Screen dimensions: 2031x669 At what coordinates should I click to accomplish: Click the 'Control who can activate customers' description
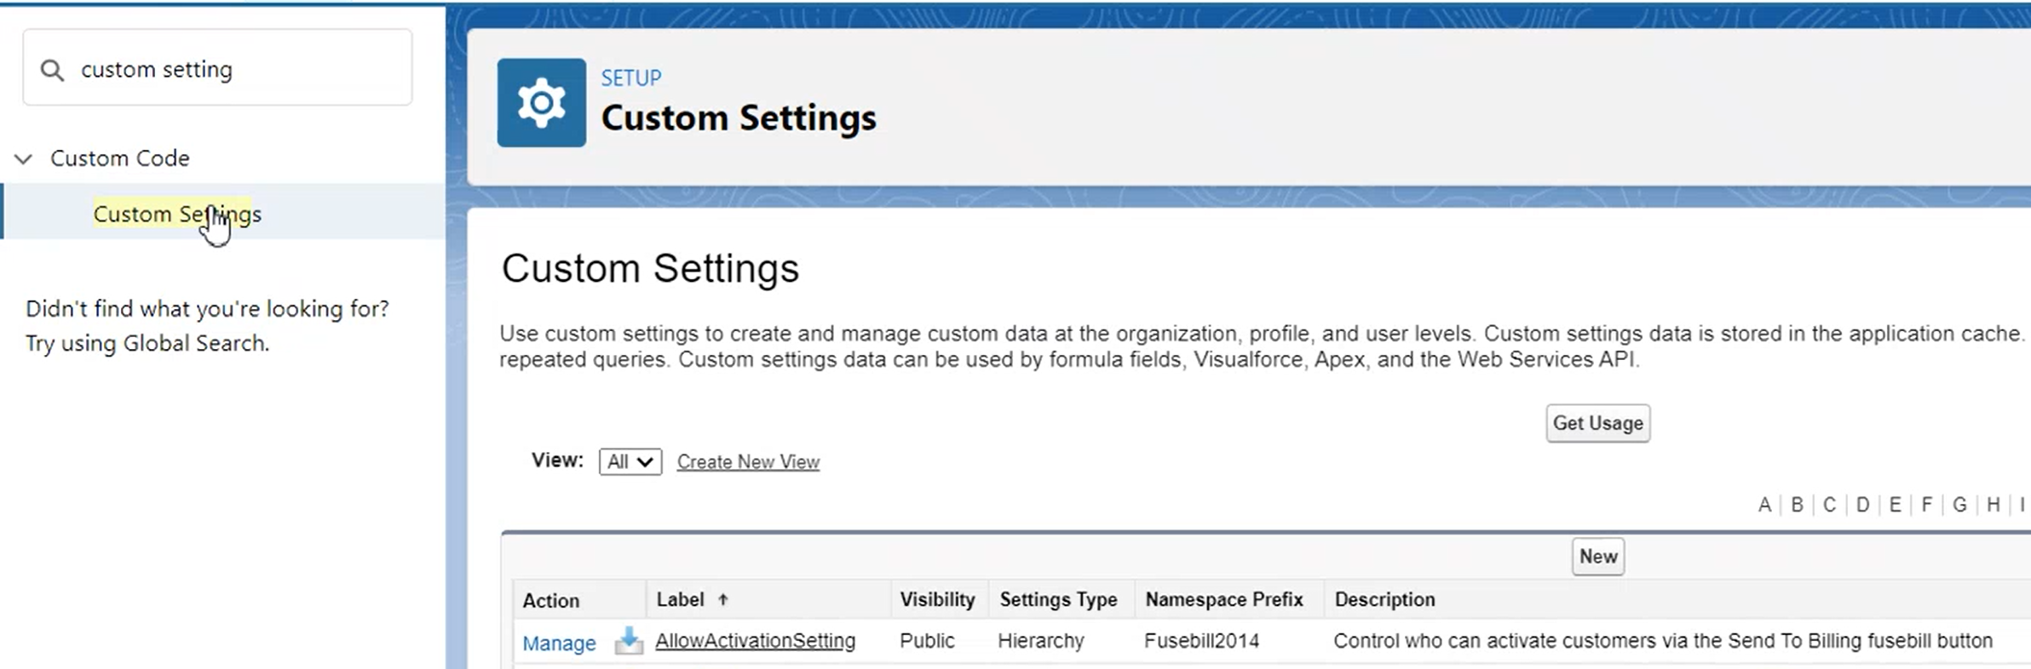tap(1663, 641)
